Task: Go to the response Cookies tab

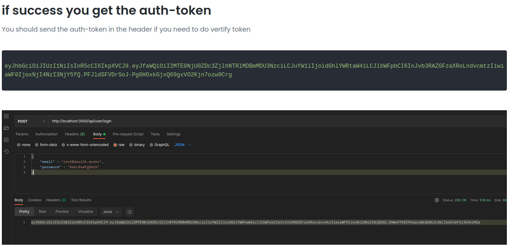Action: (x=34, y=200)
